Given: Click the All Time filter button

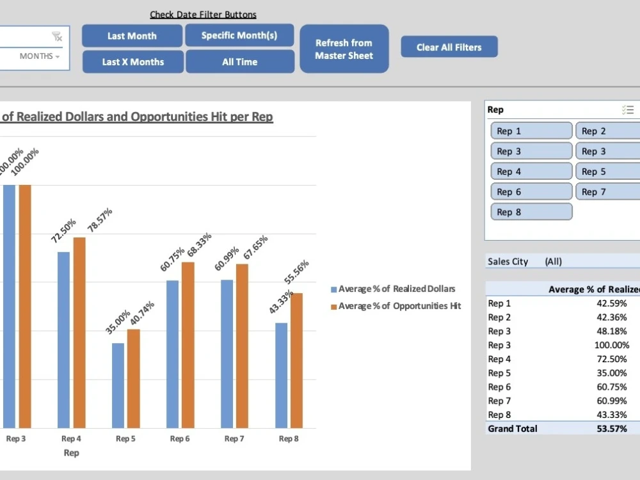Looking at the screenshot, I should coord(240,61).
